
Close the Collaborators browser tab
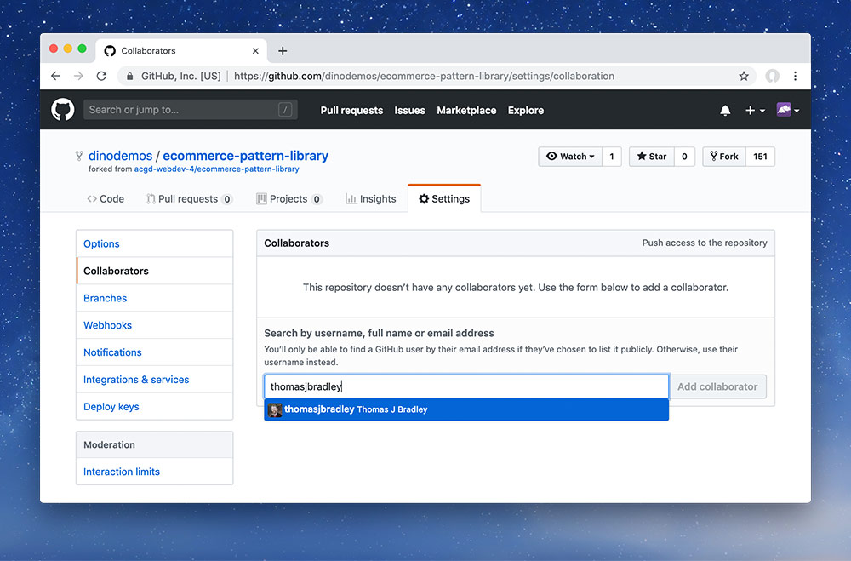255,51
